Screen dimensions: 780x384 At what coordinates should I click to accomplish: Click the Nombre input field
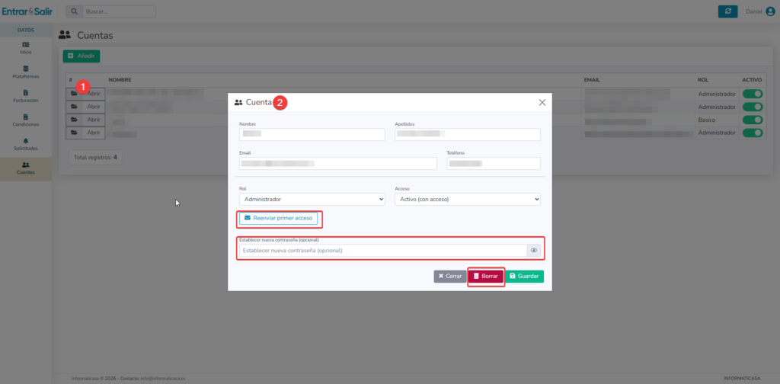coord(312,134)
